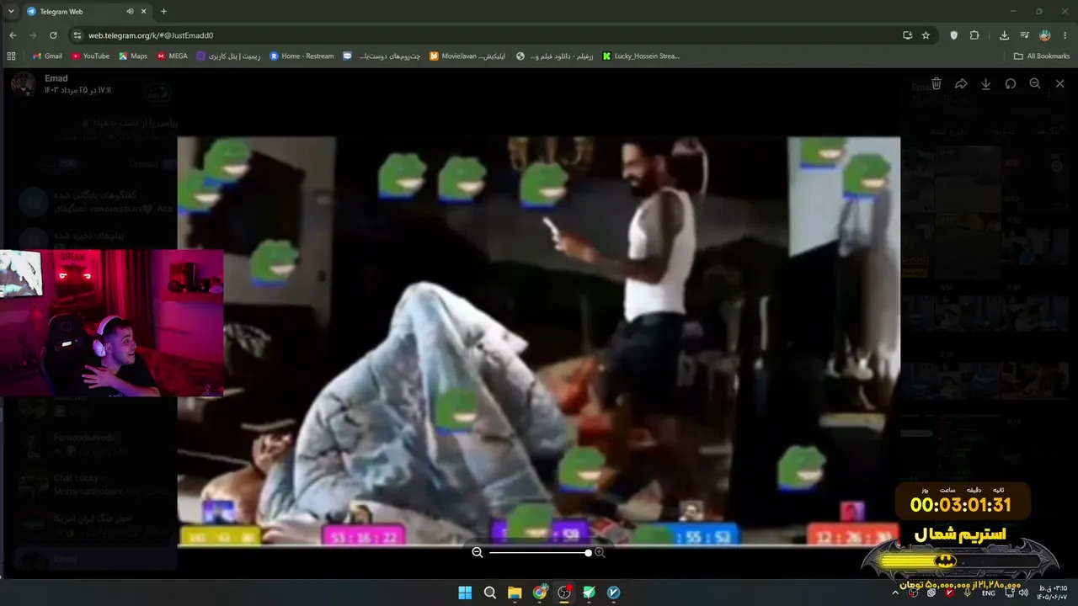Adjust the media zoom slider handle

[588, 552]
